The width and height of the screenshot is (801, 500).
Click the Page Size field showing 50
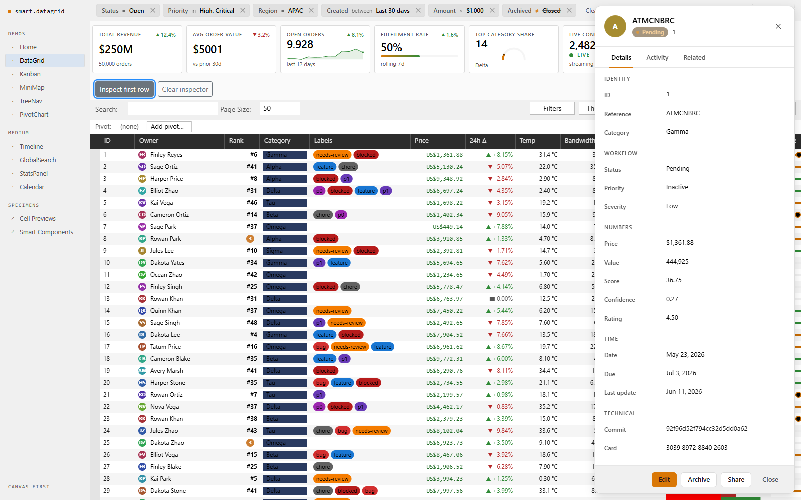pyautogui.click(x=280, y=108)
